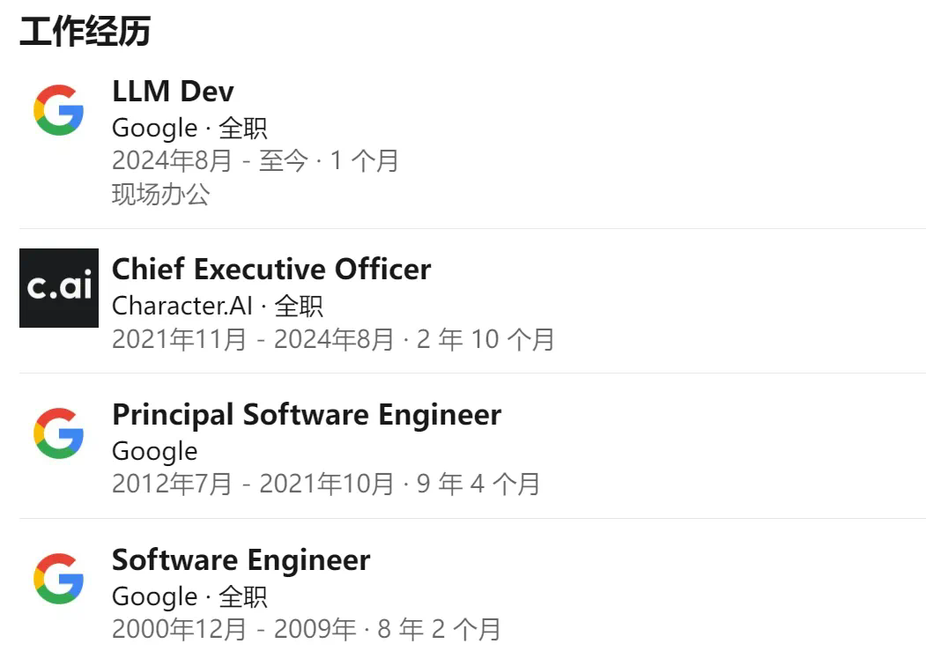The width and height of the screenshot is (926, 666).
Task: Click the Google logo beside LLM Dev
Action: (58, 110)
